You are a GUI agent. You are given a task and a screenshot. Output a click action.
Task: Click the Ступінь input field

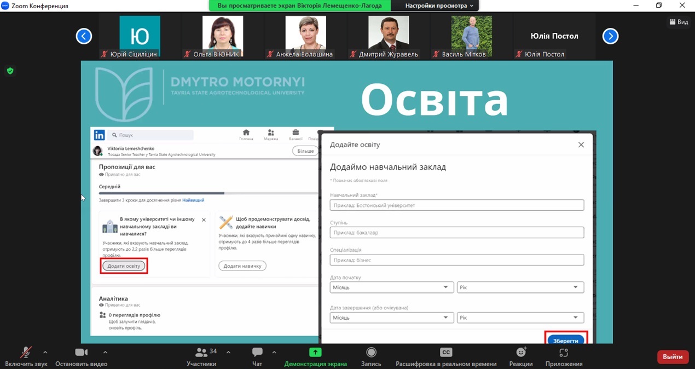point(457,233)
